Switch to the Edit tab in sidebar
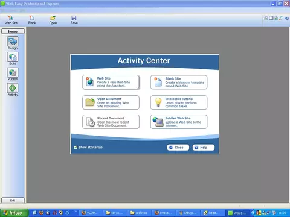Screen dimensions: 290x217 13,200
